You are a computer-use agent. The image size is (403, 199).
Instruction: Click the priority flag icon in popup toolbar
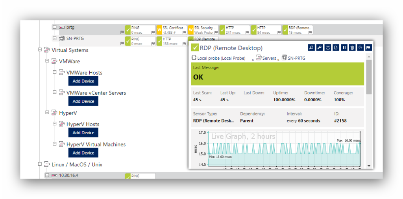pos(368,48)
